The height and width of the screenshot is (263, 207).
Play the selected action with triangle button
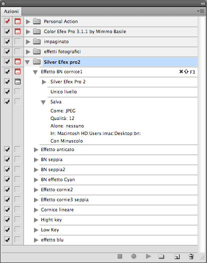(x=148, y=256)
